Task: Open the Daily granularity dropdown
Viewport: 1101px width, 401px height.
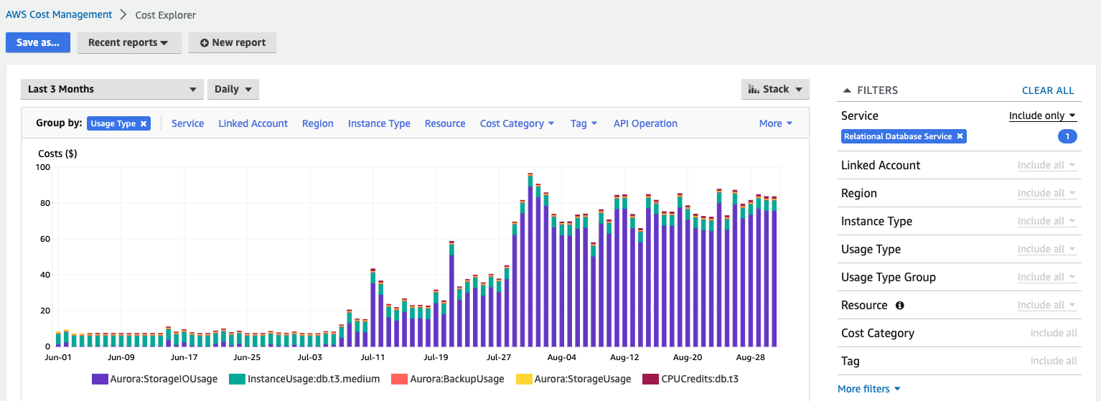Action: pos(233,89)
